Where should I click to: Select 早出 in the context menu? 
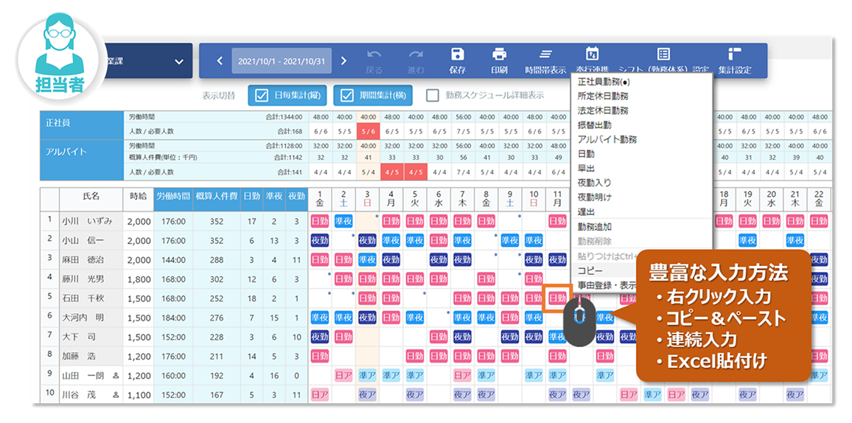(x=589, y=168)
